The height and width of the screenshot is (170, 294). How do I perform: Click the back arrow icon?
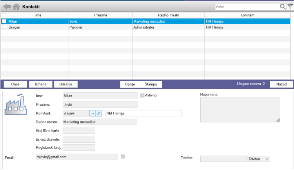click(7, 7)
